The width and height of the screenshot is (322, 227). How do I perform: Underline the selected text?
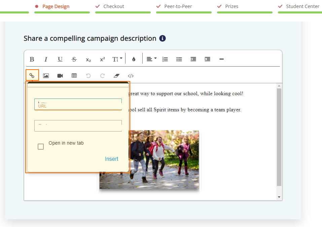[60, 59]
